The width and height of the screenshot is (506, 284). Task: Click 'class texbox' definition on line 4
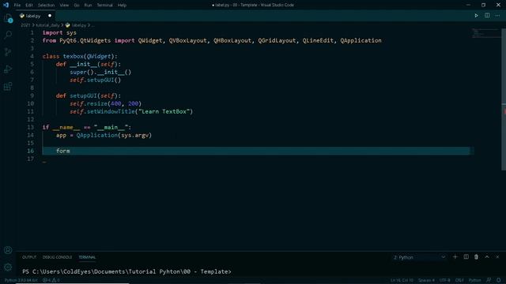point(63,56)
